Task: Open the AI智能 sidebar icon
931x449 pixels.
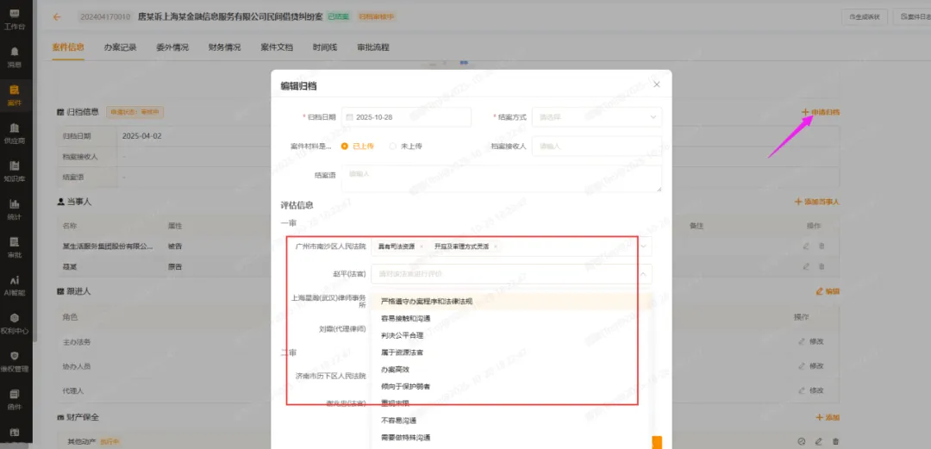Action: [x=15, y=285]
